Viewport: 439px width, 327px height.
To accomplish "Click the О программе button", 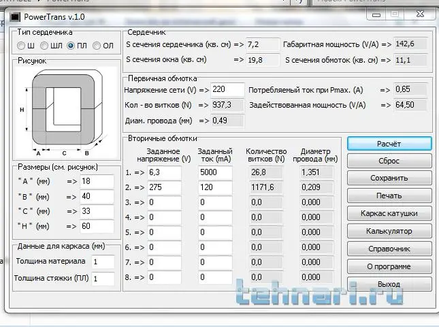I will click(389, 266).
